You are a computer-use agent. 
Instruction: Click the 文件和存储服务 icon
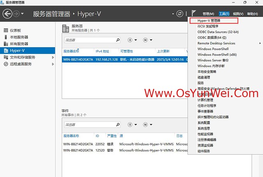tap(6, 57)
